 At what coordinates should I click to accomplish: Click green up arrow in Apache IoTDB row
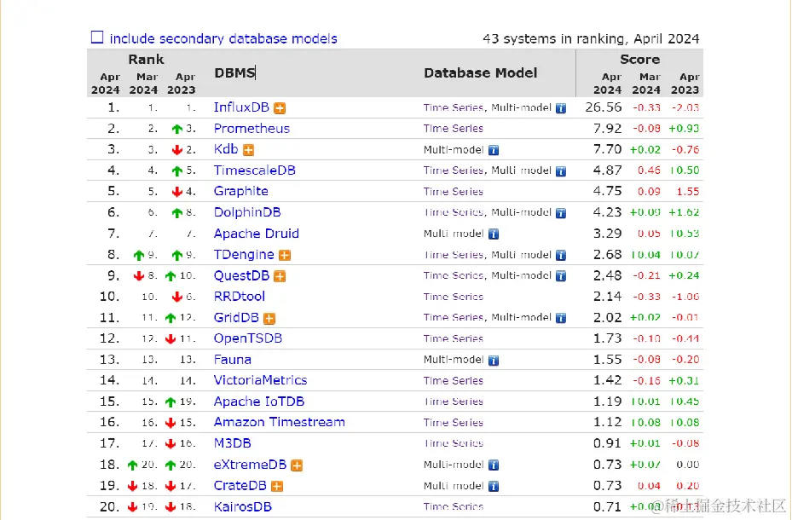pyautogui.click(x=171, y=402)
